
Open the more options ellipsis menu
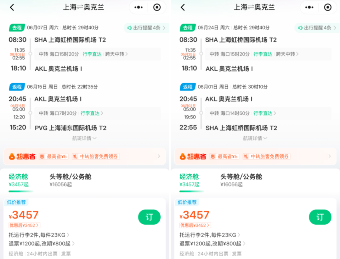[138, 7]
